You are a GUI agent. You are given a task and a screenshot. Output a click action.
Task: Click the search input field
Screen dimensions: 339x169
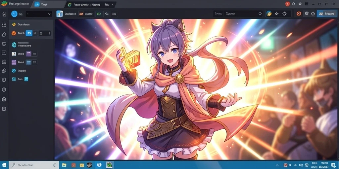pyautogui.click(x=243, y=14)
